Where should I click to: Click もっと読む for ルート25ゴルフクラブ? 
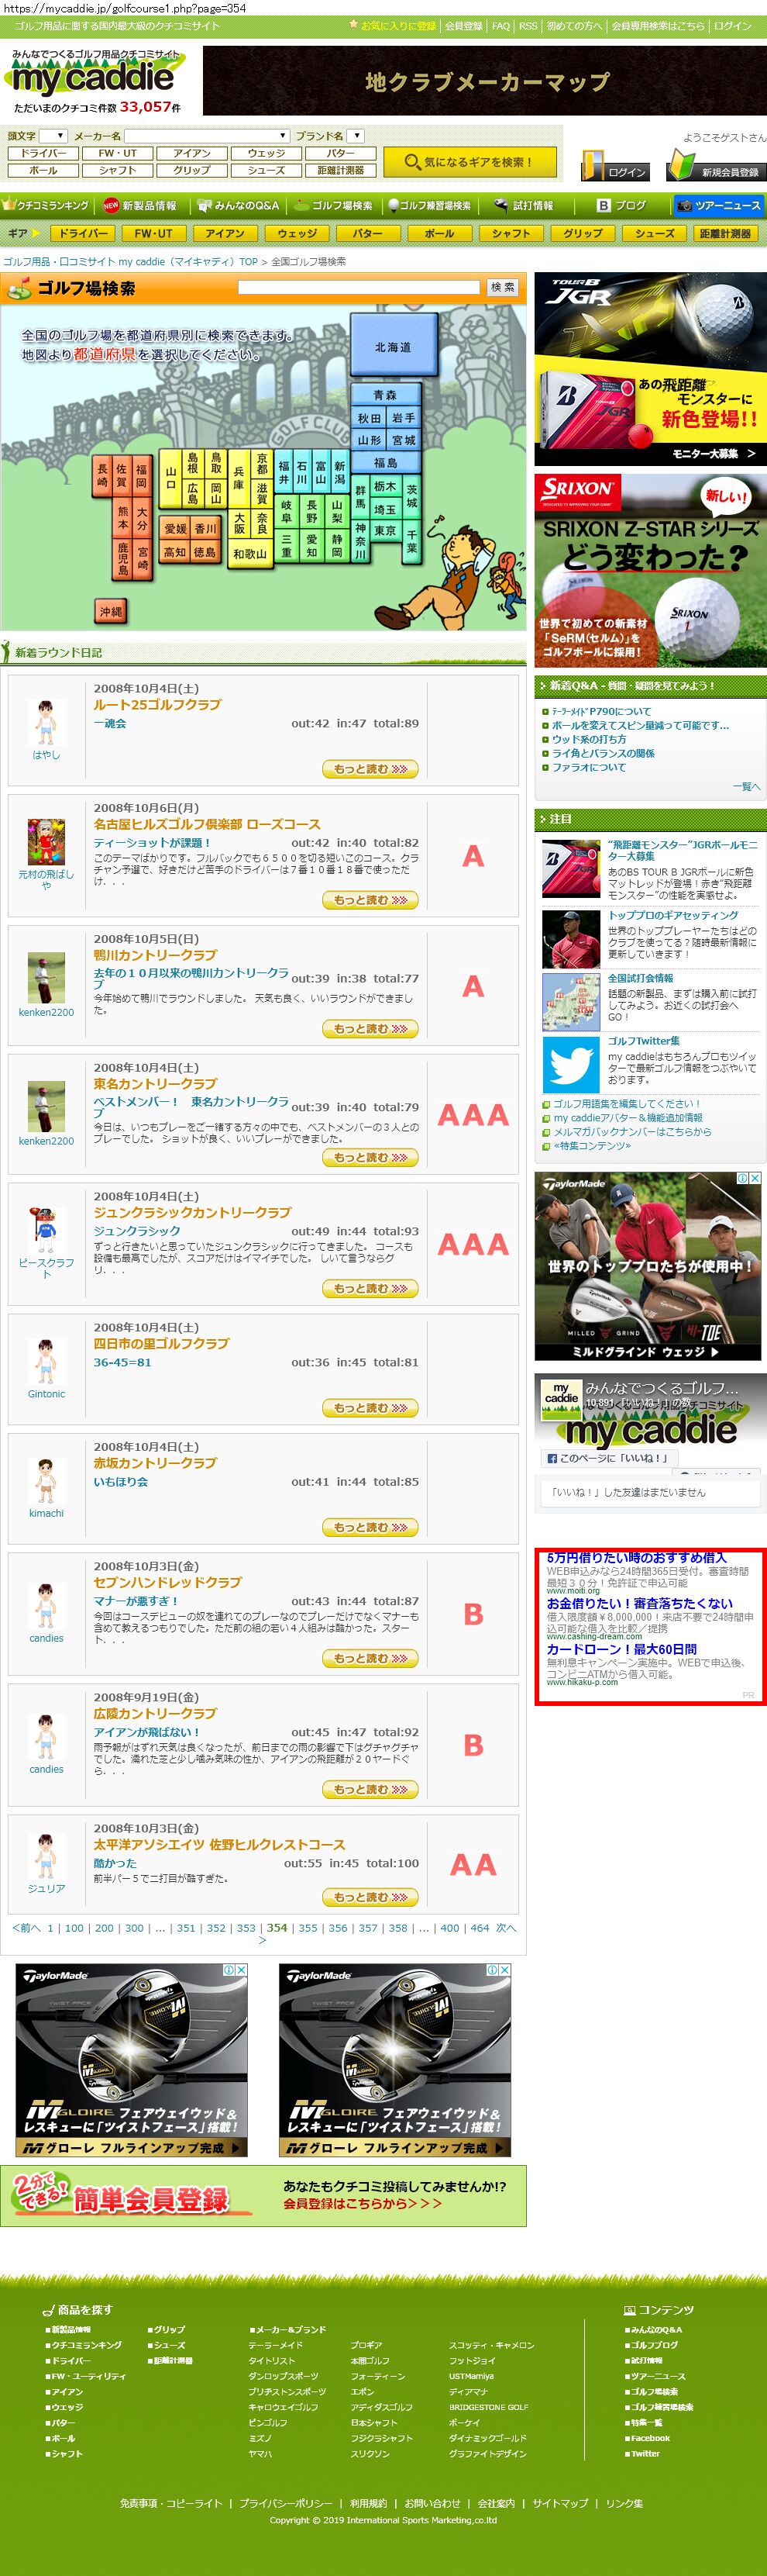tap(370, 769)
